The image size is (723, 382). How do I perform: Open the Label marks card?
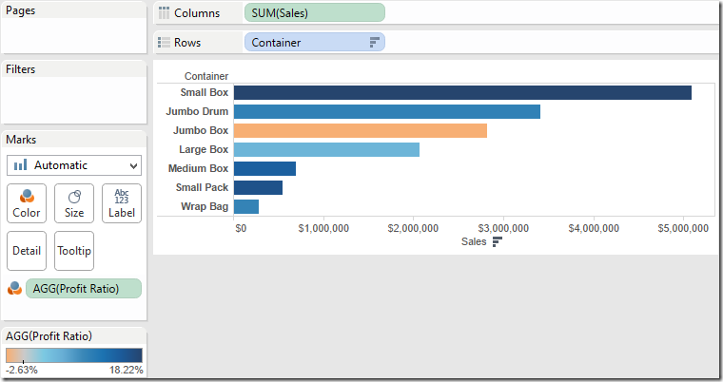pyautogui.click(x=122, y=203)
